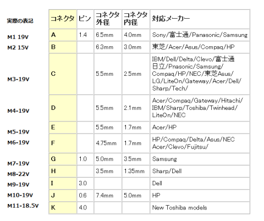
Task: Select the M4-19V label
Action: pos(18,111)
